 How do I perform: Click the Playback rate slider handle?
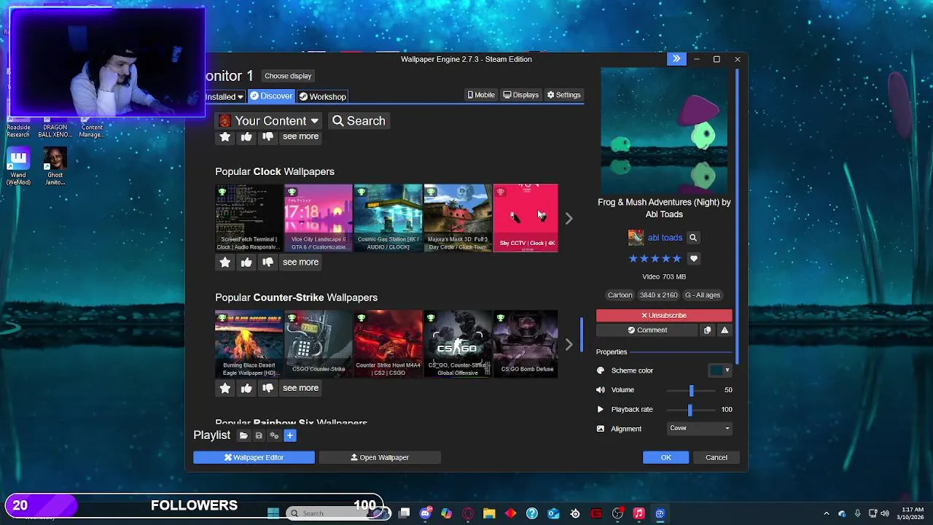click(x=690, y=410)
